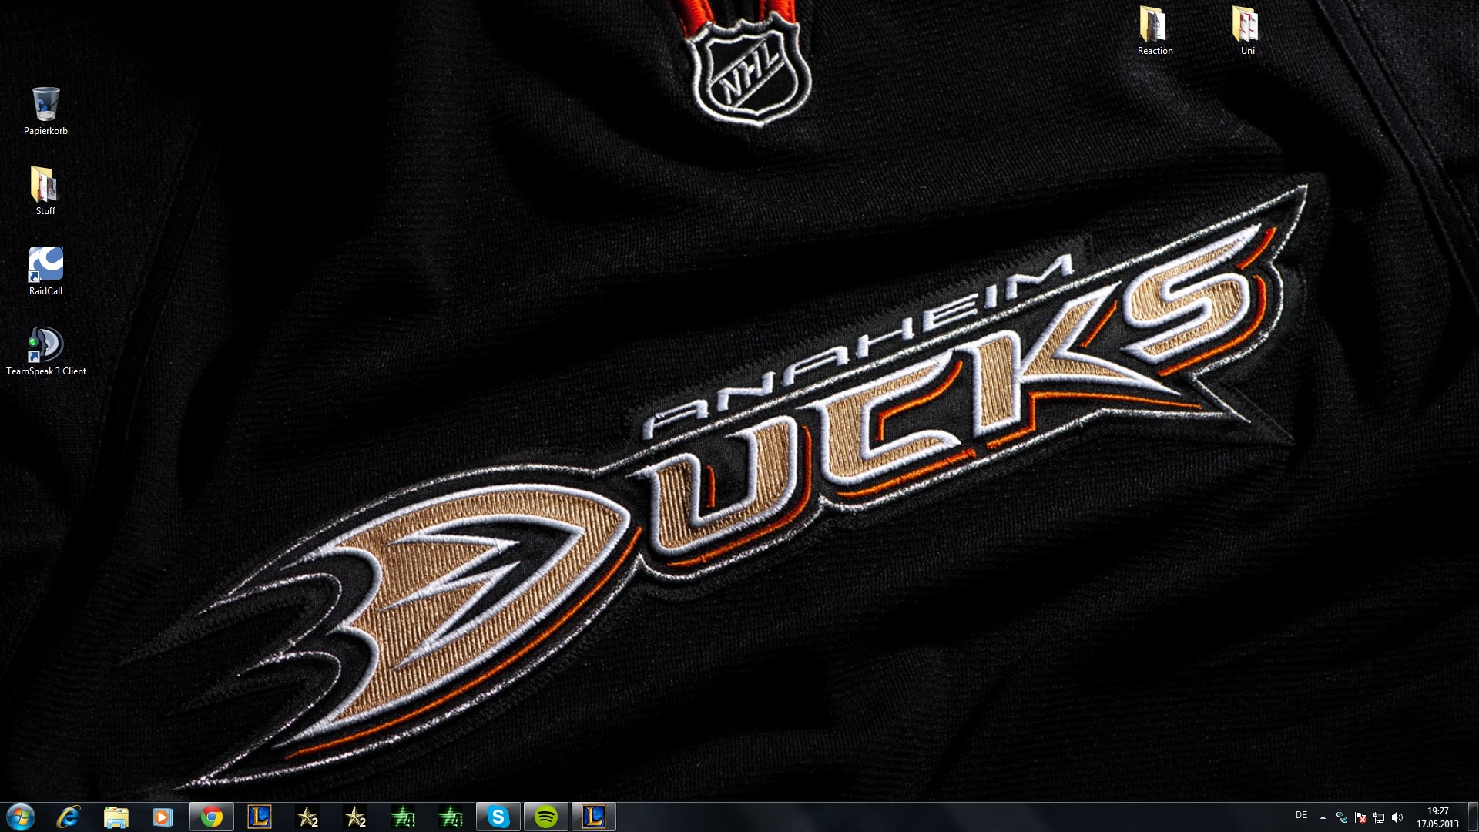The width and height of the screenshot is (1479, 832).
Task: Switch to Google Chrome in taskbar
Action: pyautogui.click(x=212, y=817)
